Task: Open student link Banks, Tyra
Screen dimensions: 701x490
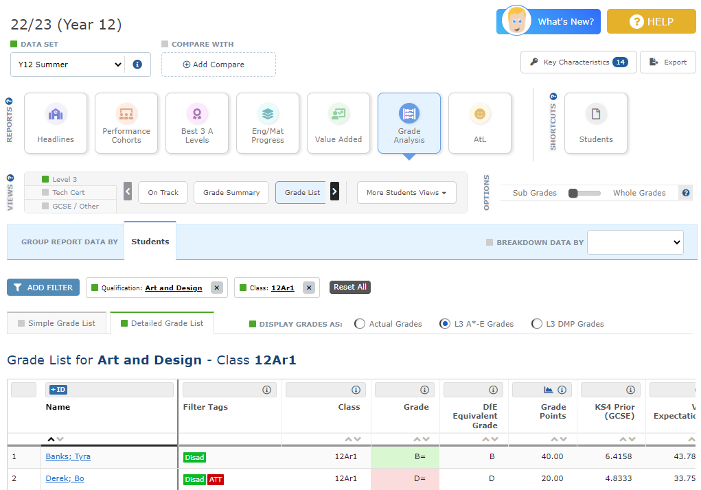Action: (x=68, y=456)
